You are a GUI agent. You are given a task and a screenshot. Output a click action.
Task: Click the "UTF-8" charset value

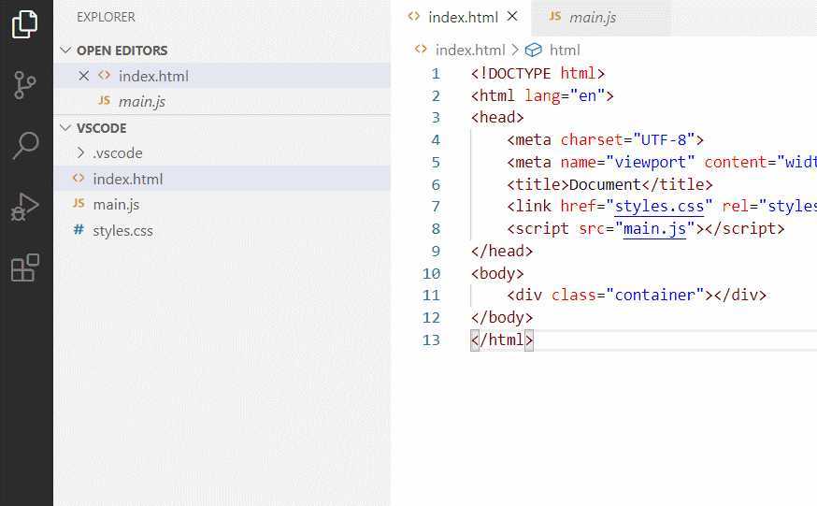tap(664, 140)
